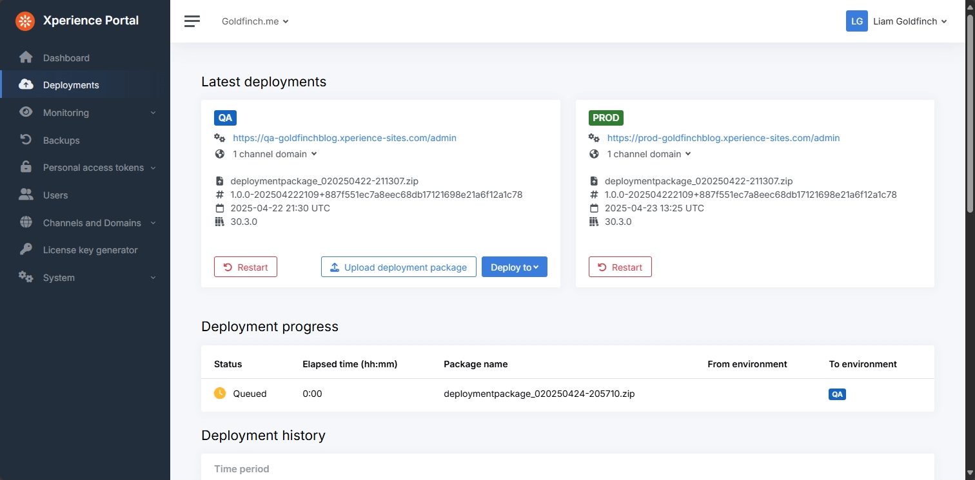Click the package file icon in QA card
This screenshot has height=480, width=975.
coord(220,181)
